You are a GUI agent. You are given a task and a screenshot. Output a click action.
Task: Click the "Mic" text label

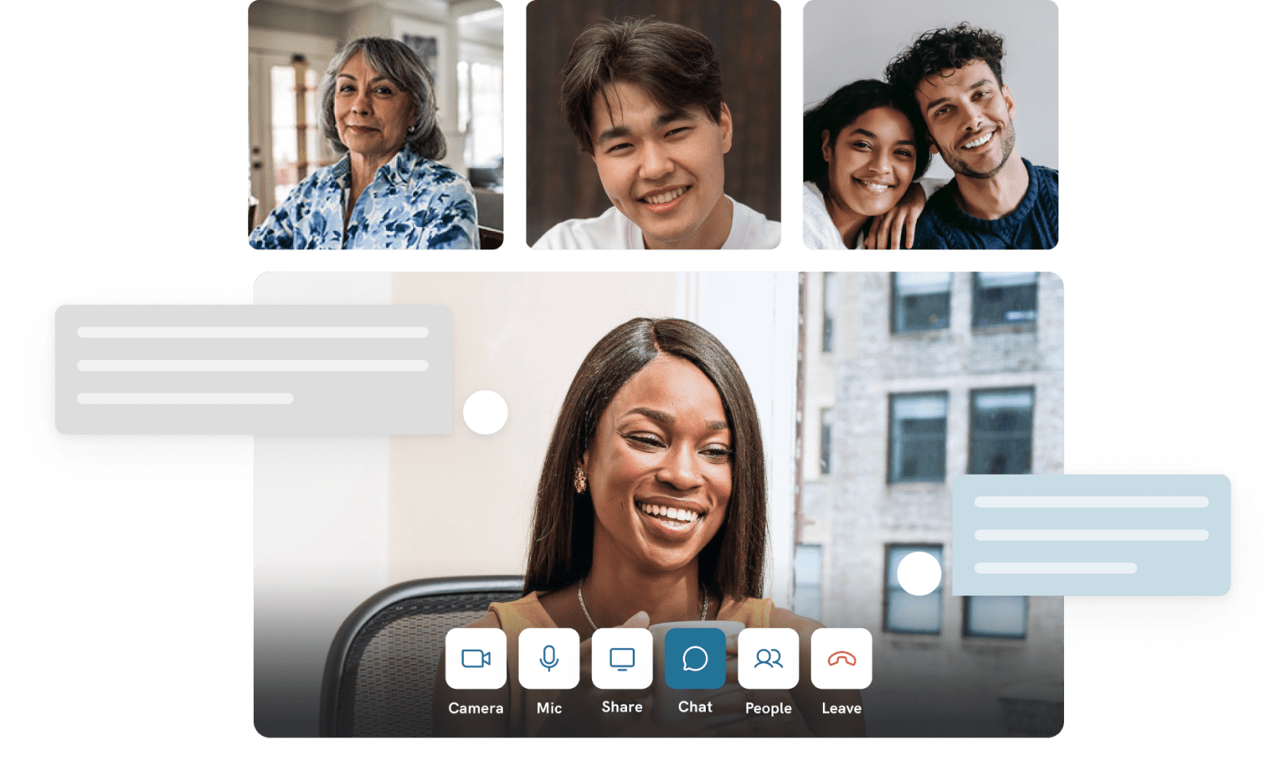pyautogui.click(x=548, y=708)
